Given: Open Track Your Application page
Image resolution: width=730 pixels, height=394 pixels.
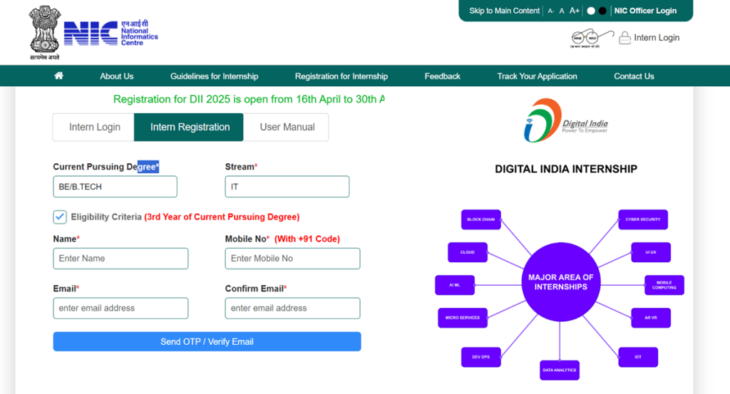Looking at the screenshot, I should pos(537,76).
